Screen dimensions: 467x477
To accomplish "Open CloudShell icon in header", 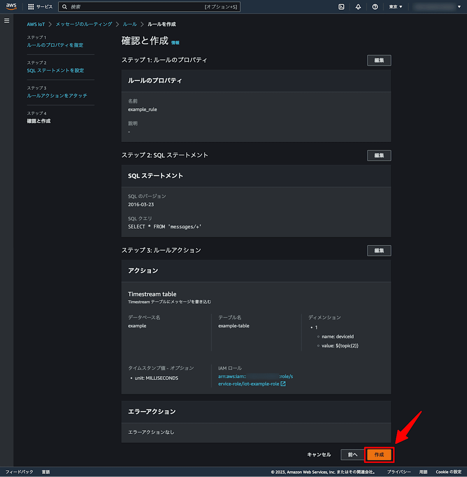I will coord(341,7).
